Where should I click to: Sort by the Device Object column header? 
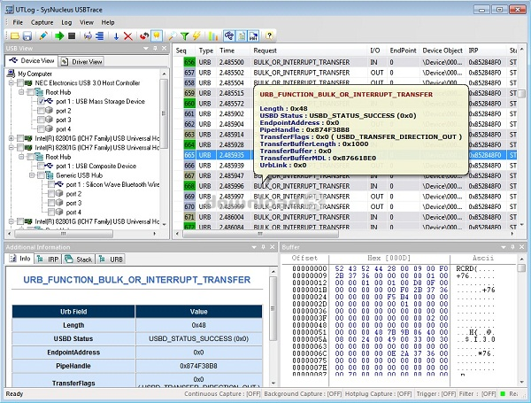(442, 50)
